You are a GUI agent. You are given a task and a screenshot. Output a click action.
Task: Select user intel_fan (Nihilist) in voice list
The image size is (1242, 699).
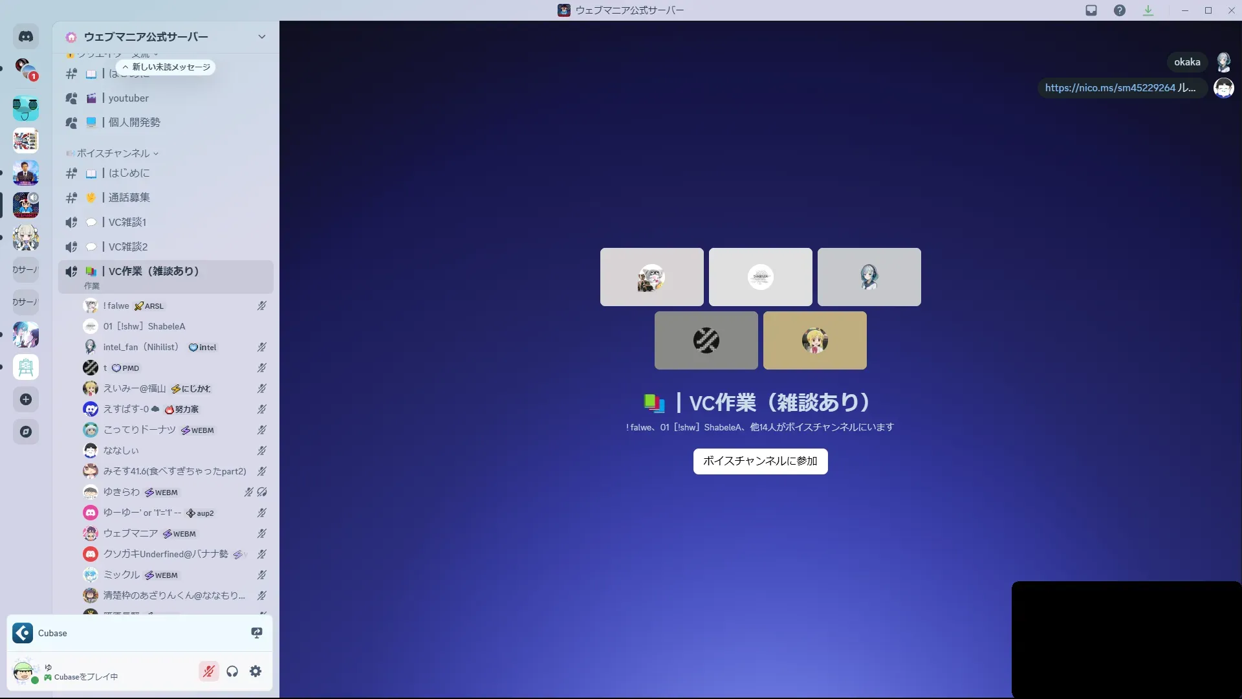pos(140,347)
